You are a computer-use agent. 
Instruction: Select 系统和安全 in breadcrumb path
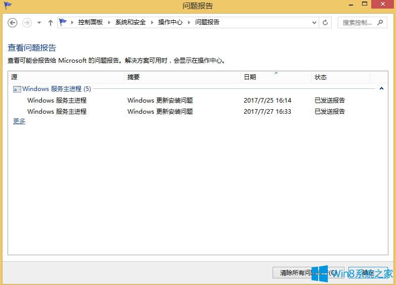tap(130, 22)
